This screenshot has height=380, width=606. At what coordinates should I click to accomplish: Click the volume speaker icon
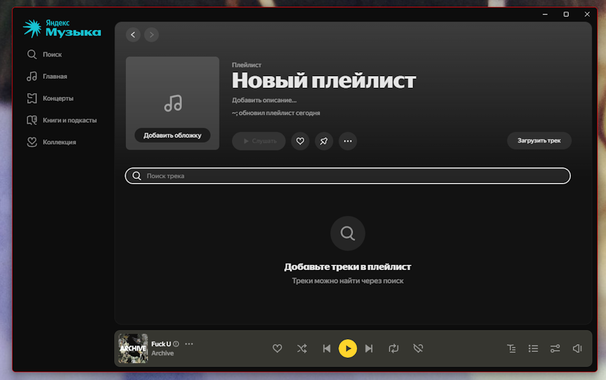pyautogui.click(x=577, y=348)
